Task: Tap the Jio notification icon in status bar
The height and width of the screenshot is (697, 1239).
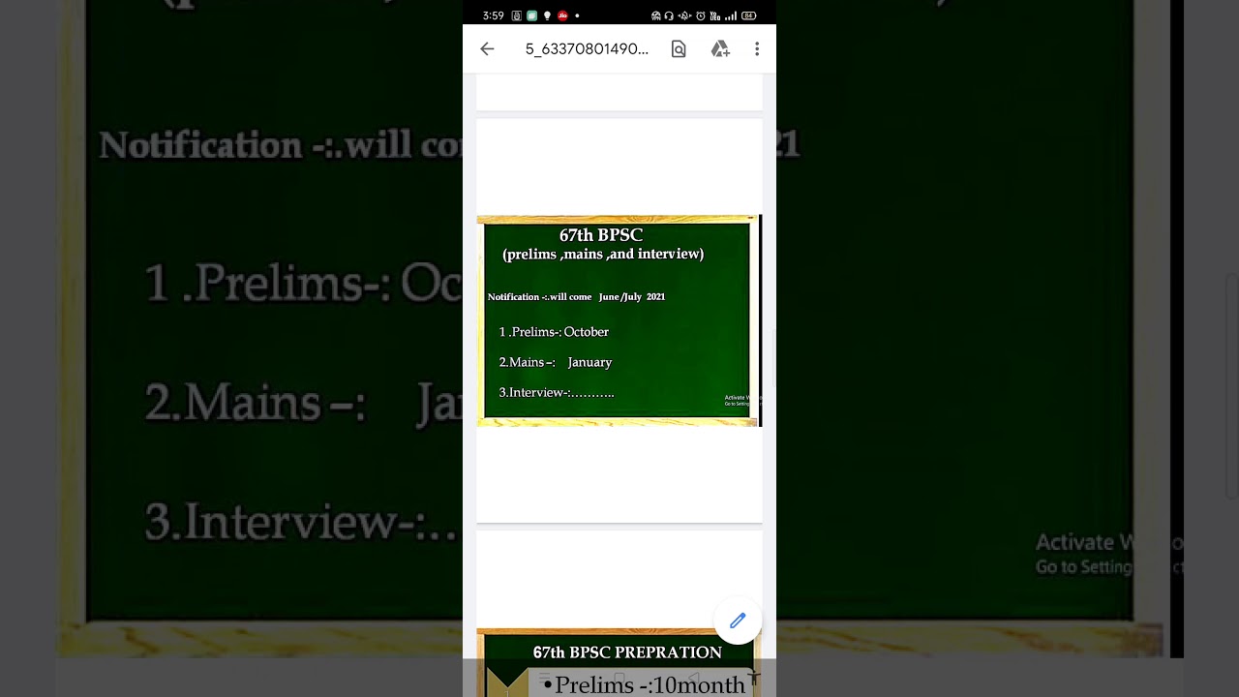Action: point(562,15)
